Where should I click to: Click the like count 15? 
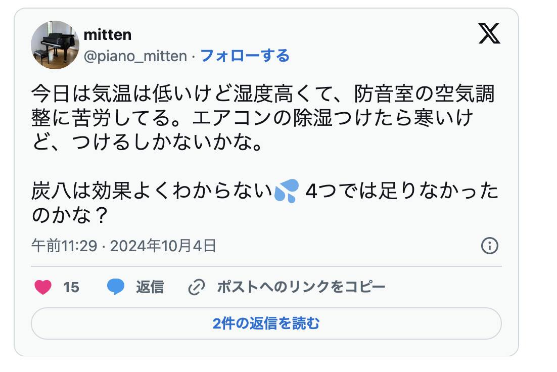tap(71, 287)
